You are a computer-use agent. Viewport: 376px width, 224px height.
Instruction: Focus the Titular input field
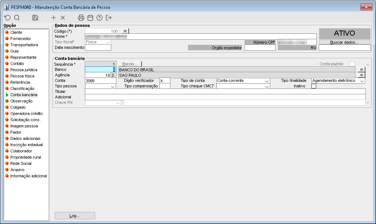225,91
